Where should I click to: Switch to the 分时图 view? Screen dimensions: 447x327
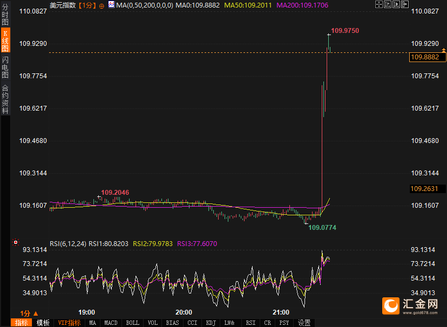[5, 15]
